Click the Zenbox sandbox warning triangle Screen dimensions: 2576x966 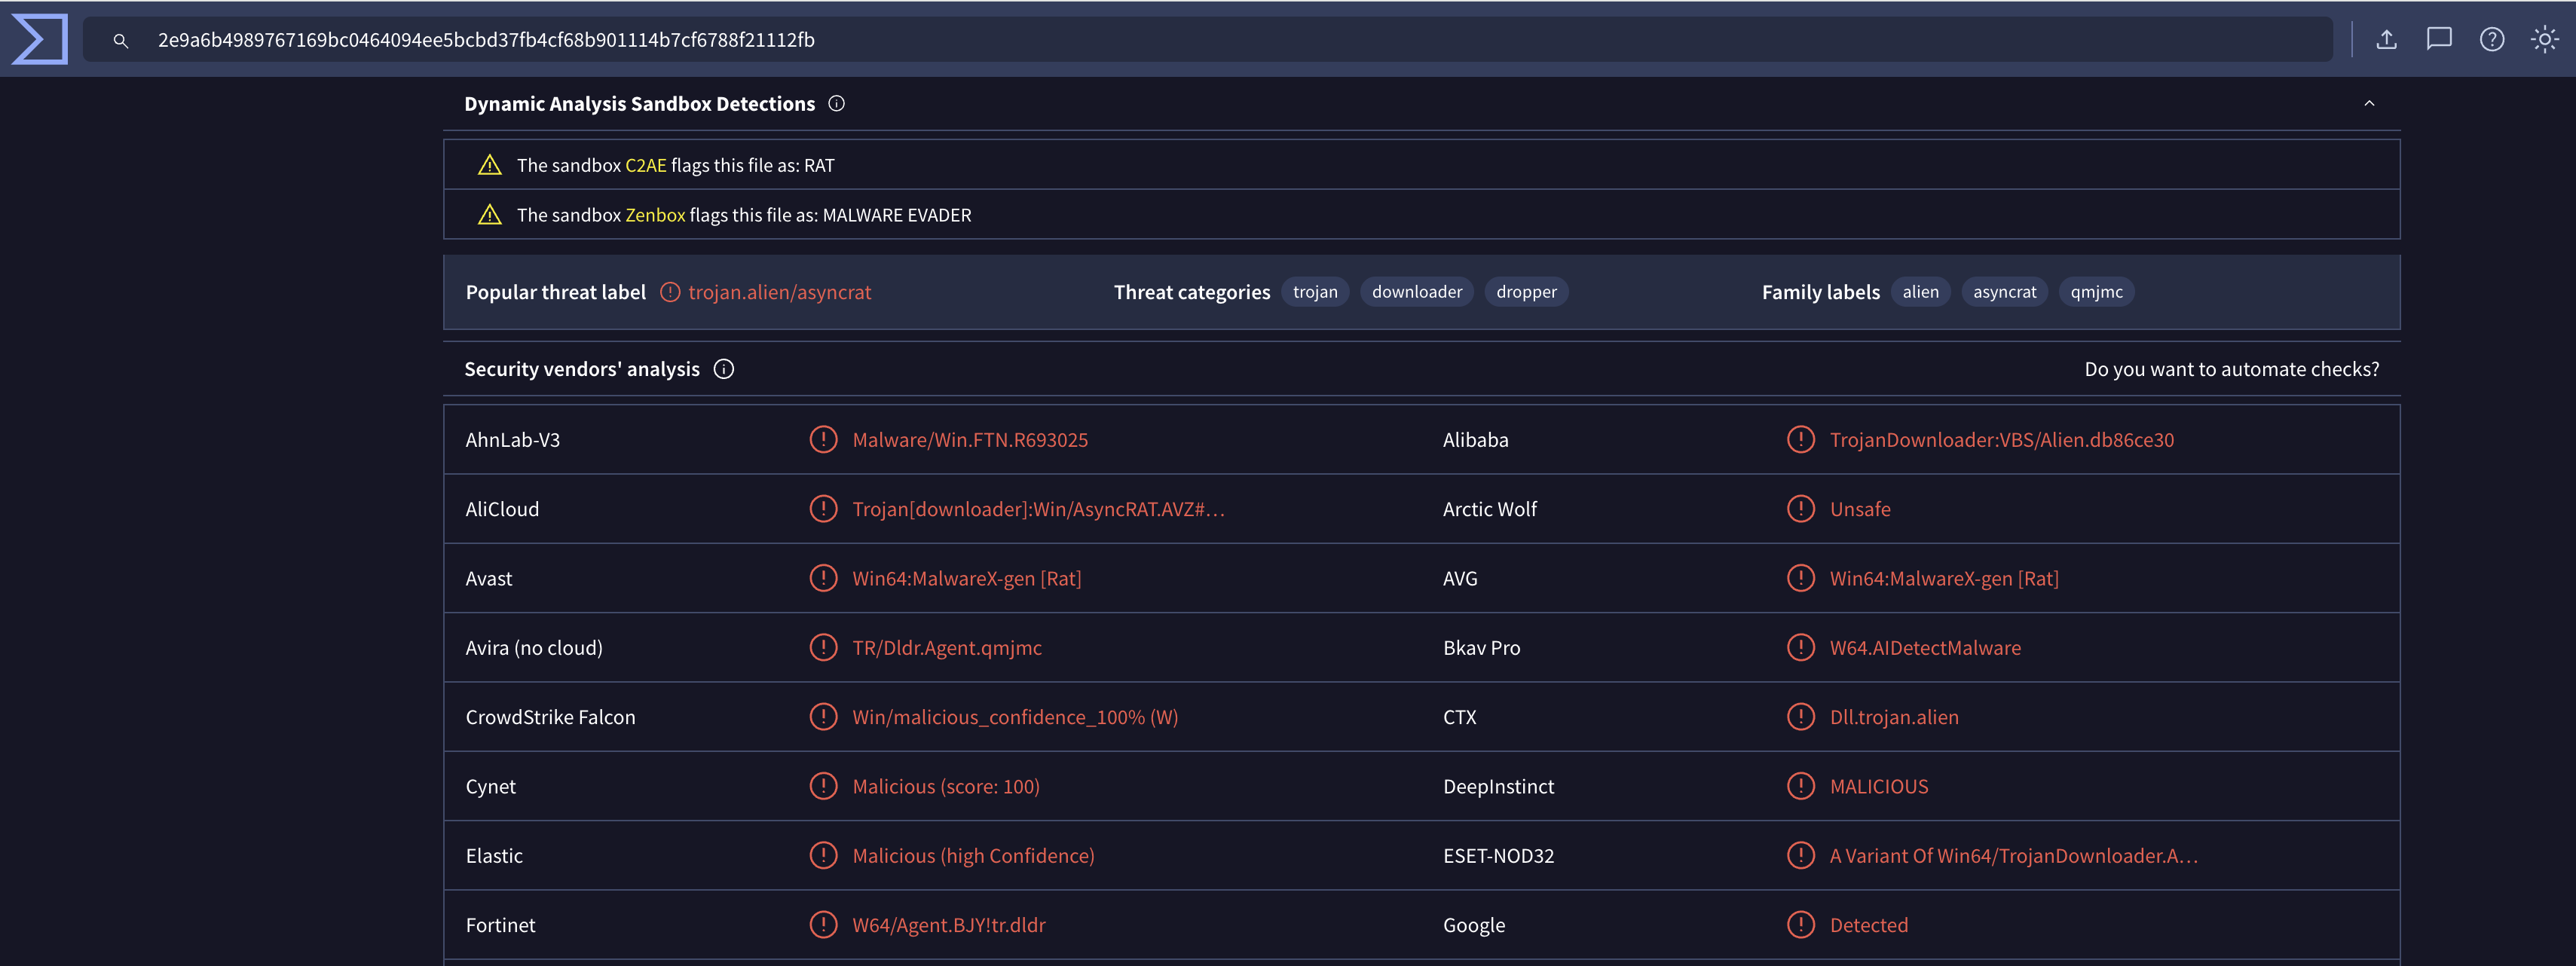[490, 215]
